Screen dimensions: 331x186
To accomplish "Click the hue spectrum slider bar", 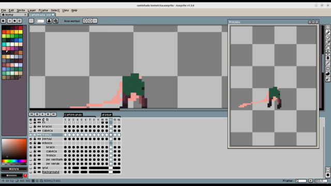I will 14,161.
